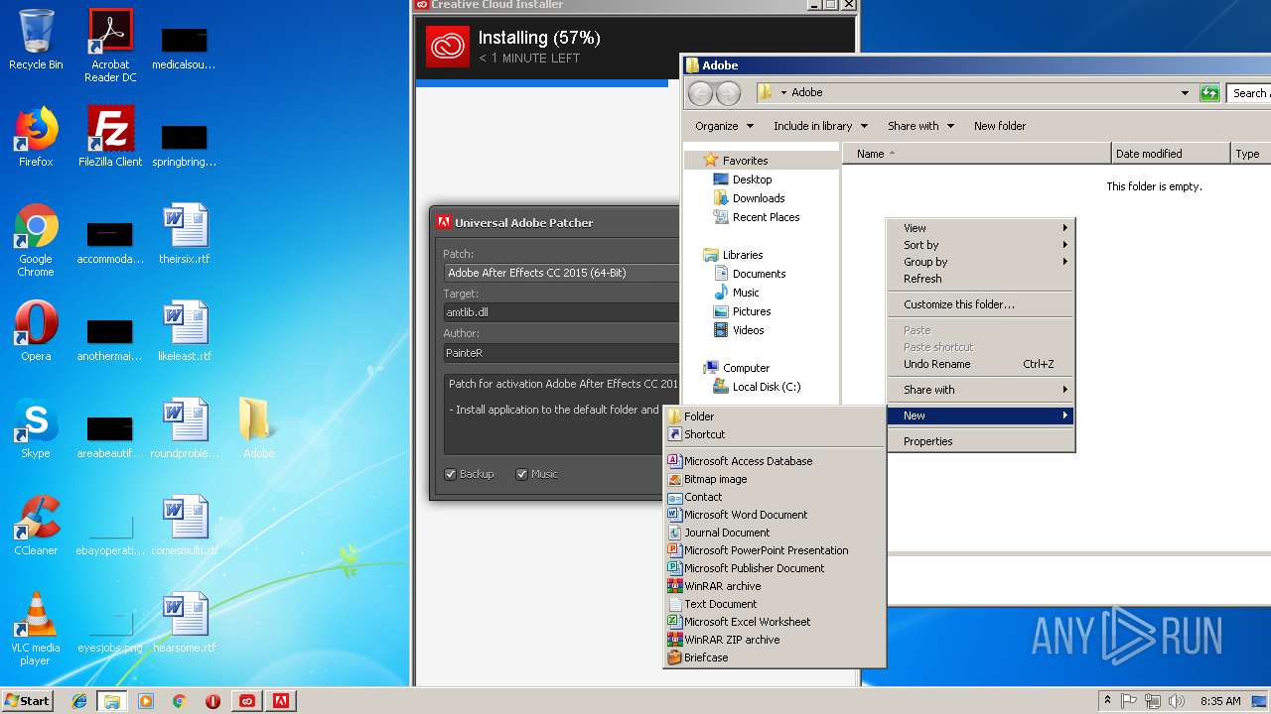Click the Explorer back arrow button
The width and height of the screenshot is (1271, 714).
(x=701, y=93)
